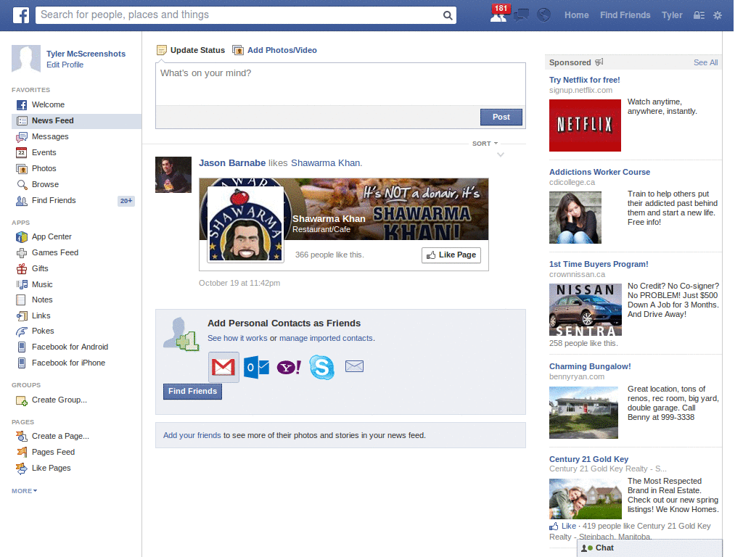Image resolution: width=743 pixels, height=557 pixels.
Task: Click the Facebook logo
Action: pyautogui.click(x=20, y=15)
